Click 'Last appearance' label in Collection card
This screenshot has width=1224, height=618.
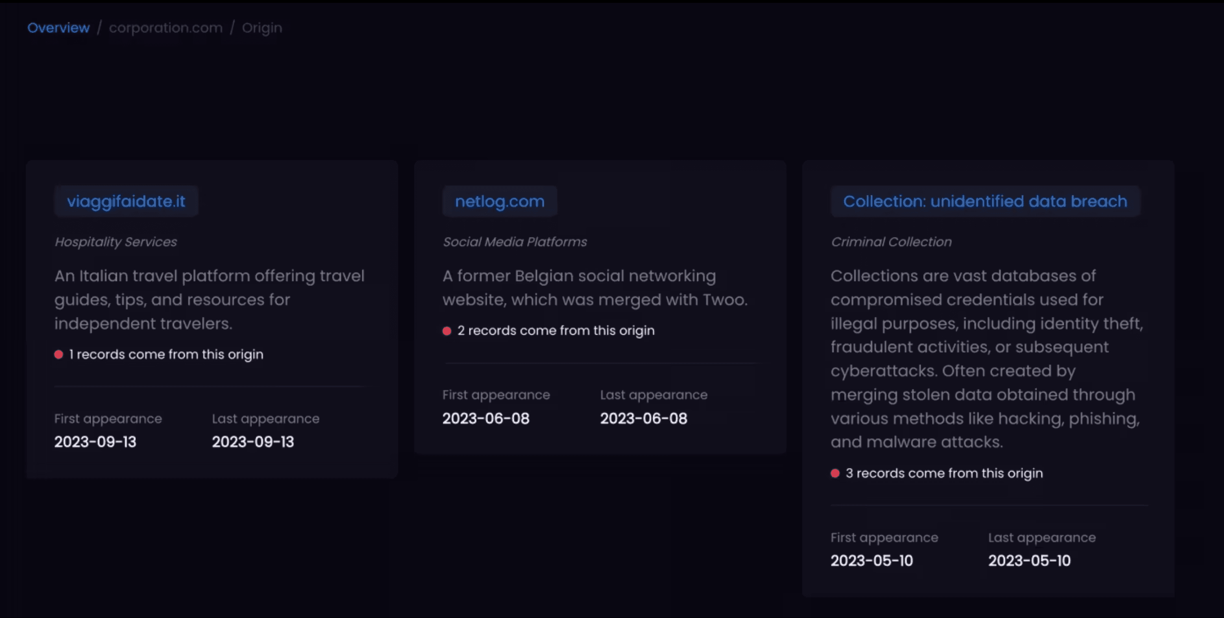tap(1042, 537)
